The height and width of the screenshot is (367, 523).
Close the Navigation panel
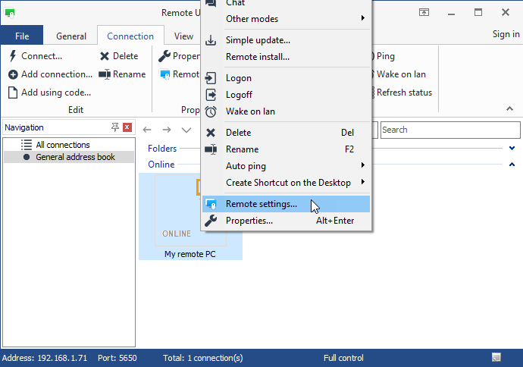coord(127,127)
